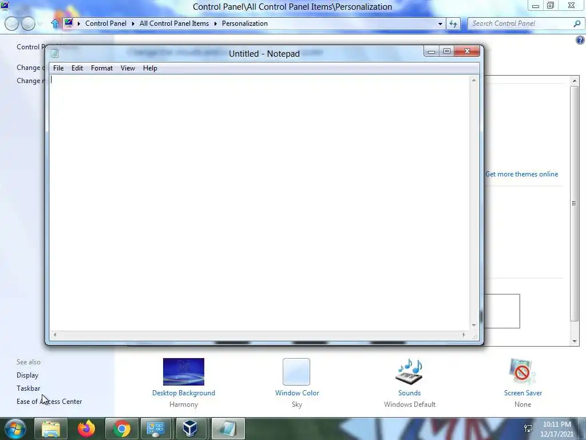Open the Edit menu in Notepad

click(x=77, y=68)
